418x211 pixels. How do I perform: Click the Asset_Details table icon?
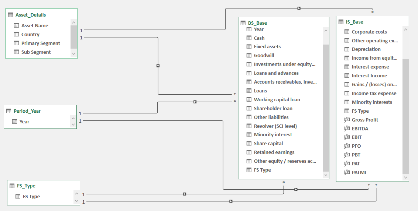[10, 15]
